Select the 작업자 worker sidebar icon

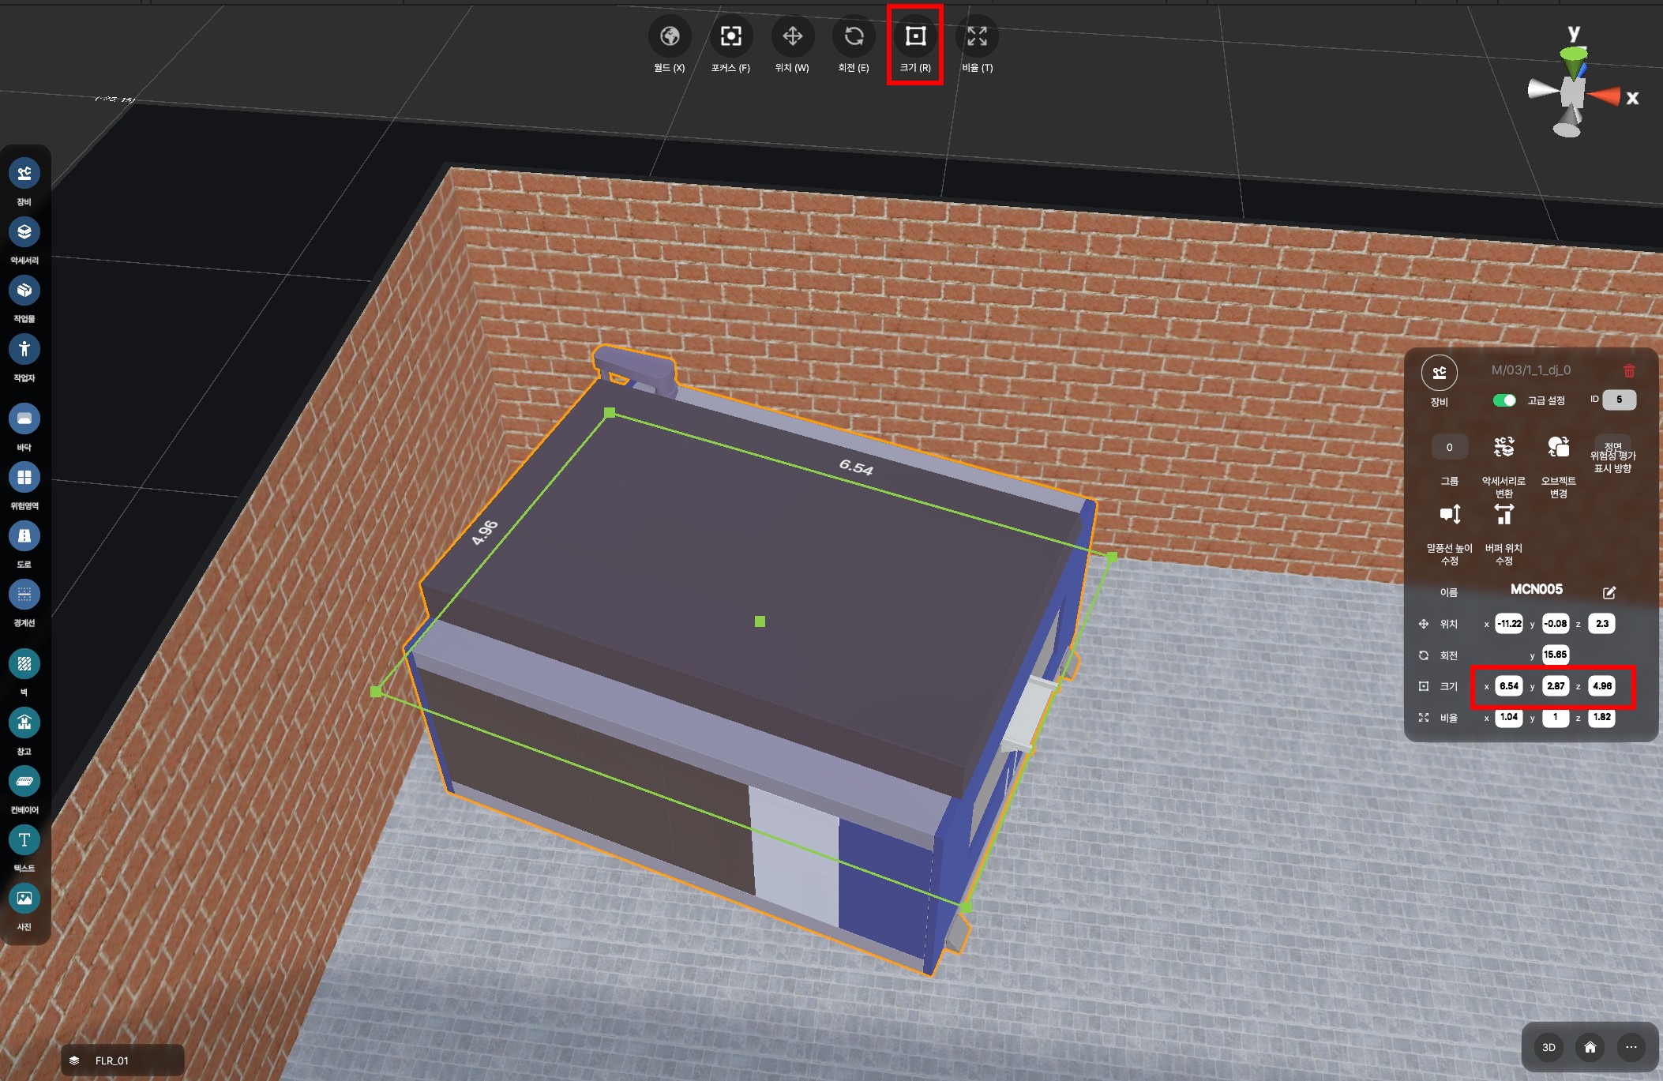pos(24,349)
